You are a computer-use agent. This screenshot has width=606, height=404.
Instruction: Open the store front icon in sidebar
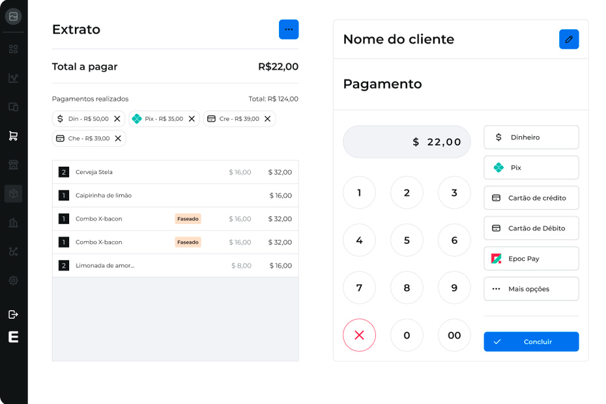[x=13, y=165]
